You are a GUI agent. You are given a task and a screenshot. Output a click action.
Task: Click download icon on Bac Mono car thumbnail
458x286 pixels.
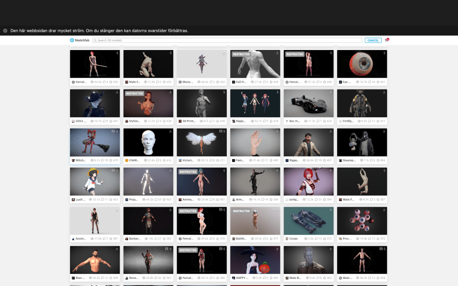pos(331,92)
